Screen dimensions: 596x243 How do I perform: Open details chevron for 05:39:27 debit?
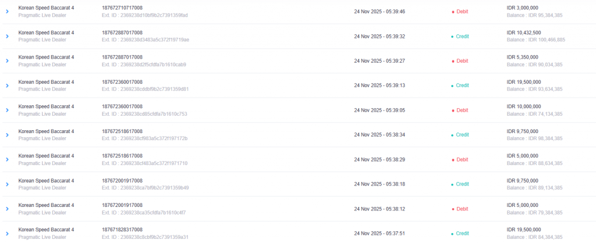click(7, 61)
